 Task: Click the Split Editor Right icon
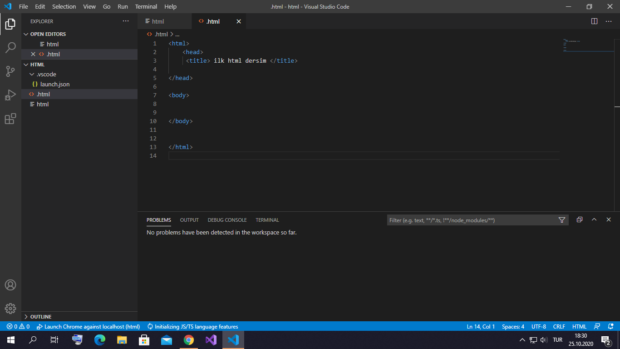(x=594, y=21)
